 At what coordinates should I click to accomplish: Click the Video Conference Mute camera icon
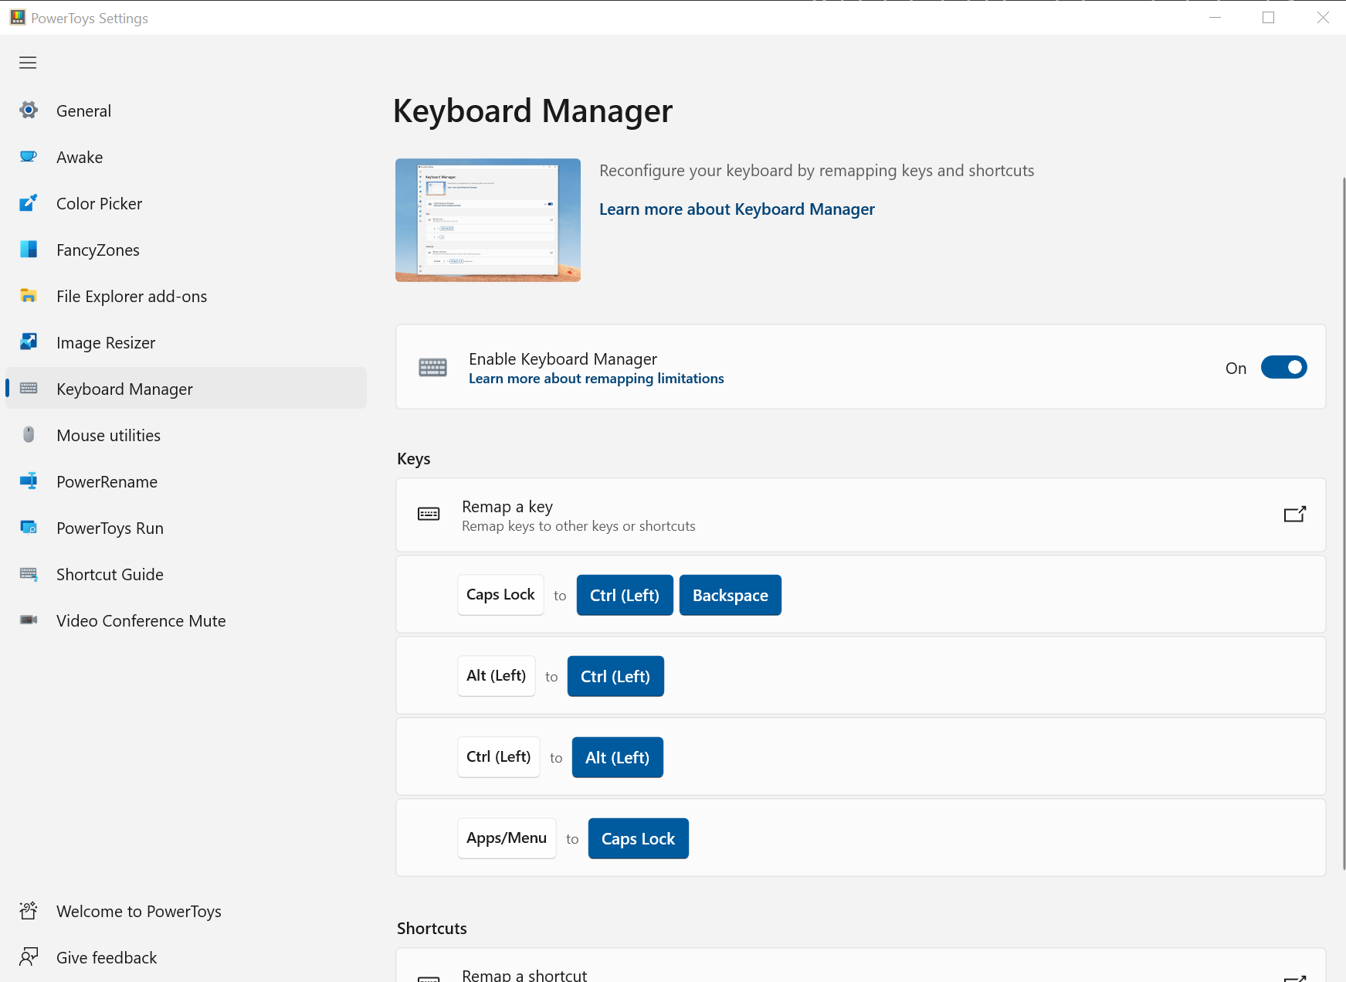pos(29,620)
